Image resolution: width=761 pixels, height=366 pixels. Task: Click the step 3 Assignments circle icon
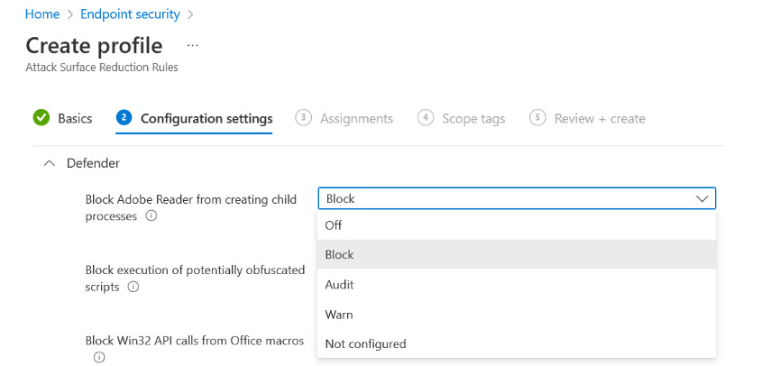[304, 118]
